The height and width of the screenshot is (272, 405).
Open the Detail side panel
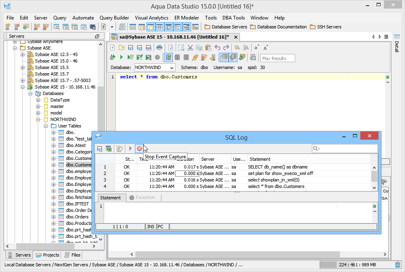pos(397,44)
